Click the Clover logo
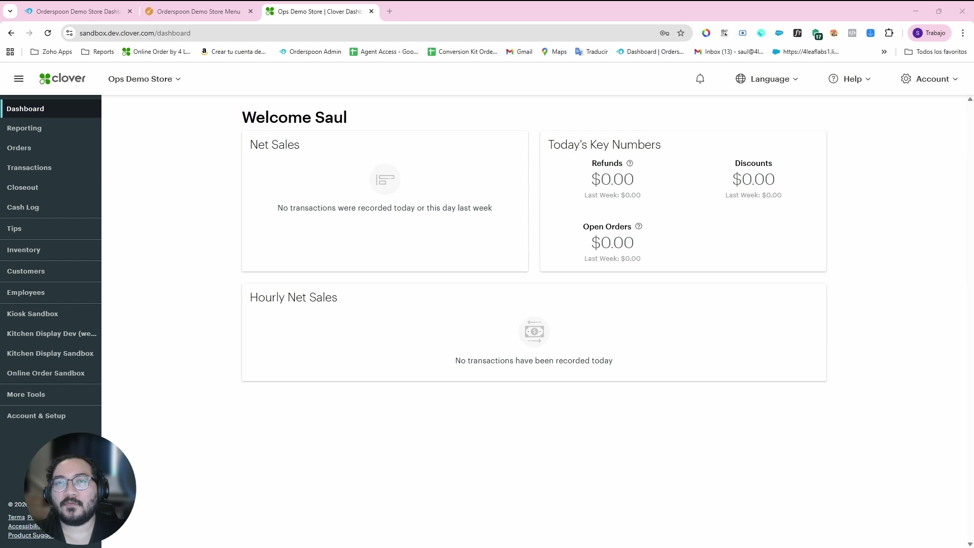The image size is (974, 548). click(x=62, y=79)
